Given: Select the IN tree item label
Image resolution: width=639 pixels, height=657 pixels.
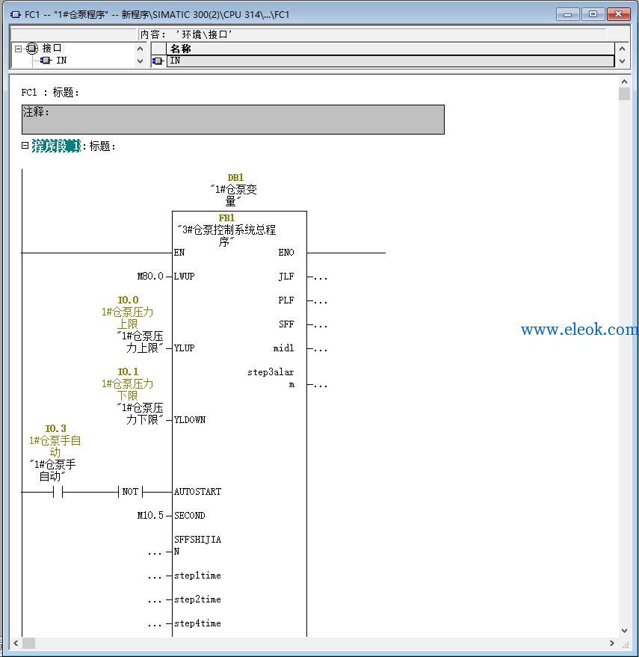Looking at the screenshot, I should [61, 61].
